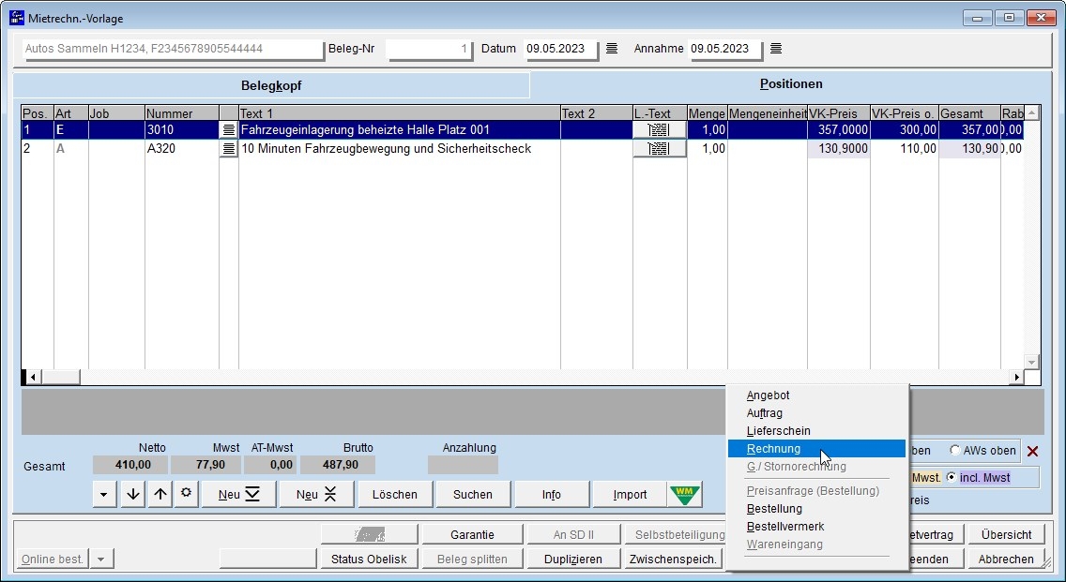Click the Löschen button

click(395, 495)
